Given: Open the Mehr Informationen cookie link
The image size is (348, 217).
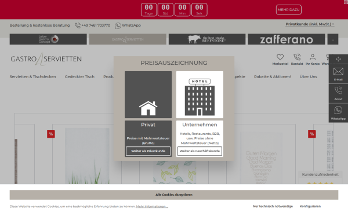Looking at the screenshot, I should coord(152,207).
